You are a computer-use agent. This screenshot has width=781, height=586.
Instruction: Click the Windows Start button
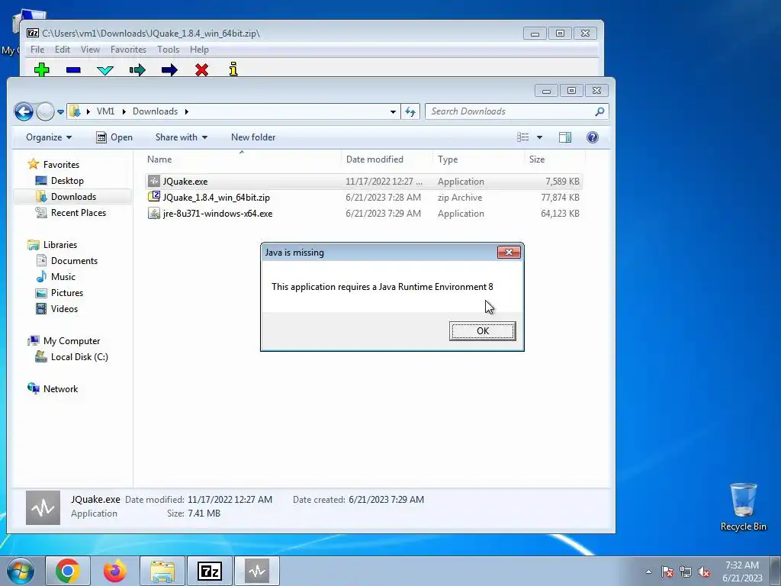21,571
